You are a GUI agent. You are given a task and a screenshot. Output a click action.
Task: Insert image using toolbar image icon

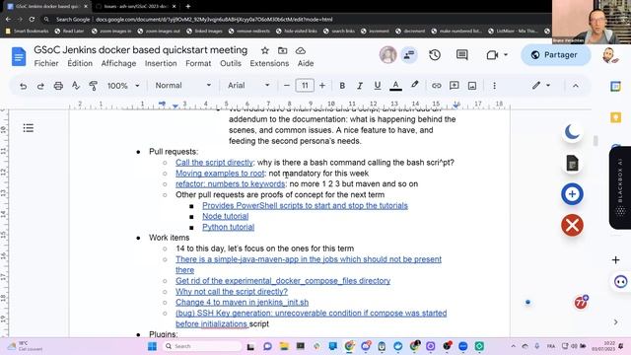472,86
